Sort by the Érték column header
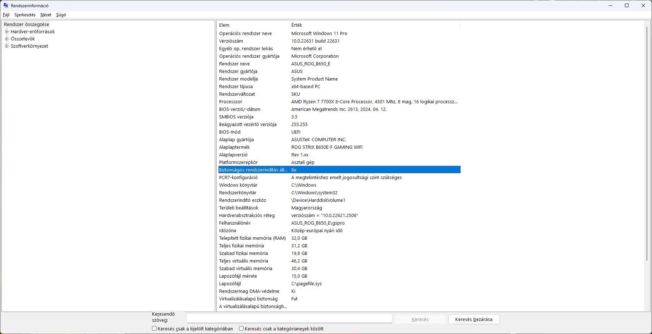 click(x=375, y=25)
